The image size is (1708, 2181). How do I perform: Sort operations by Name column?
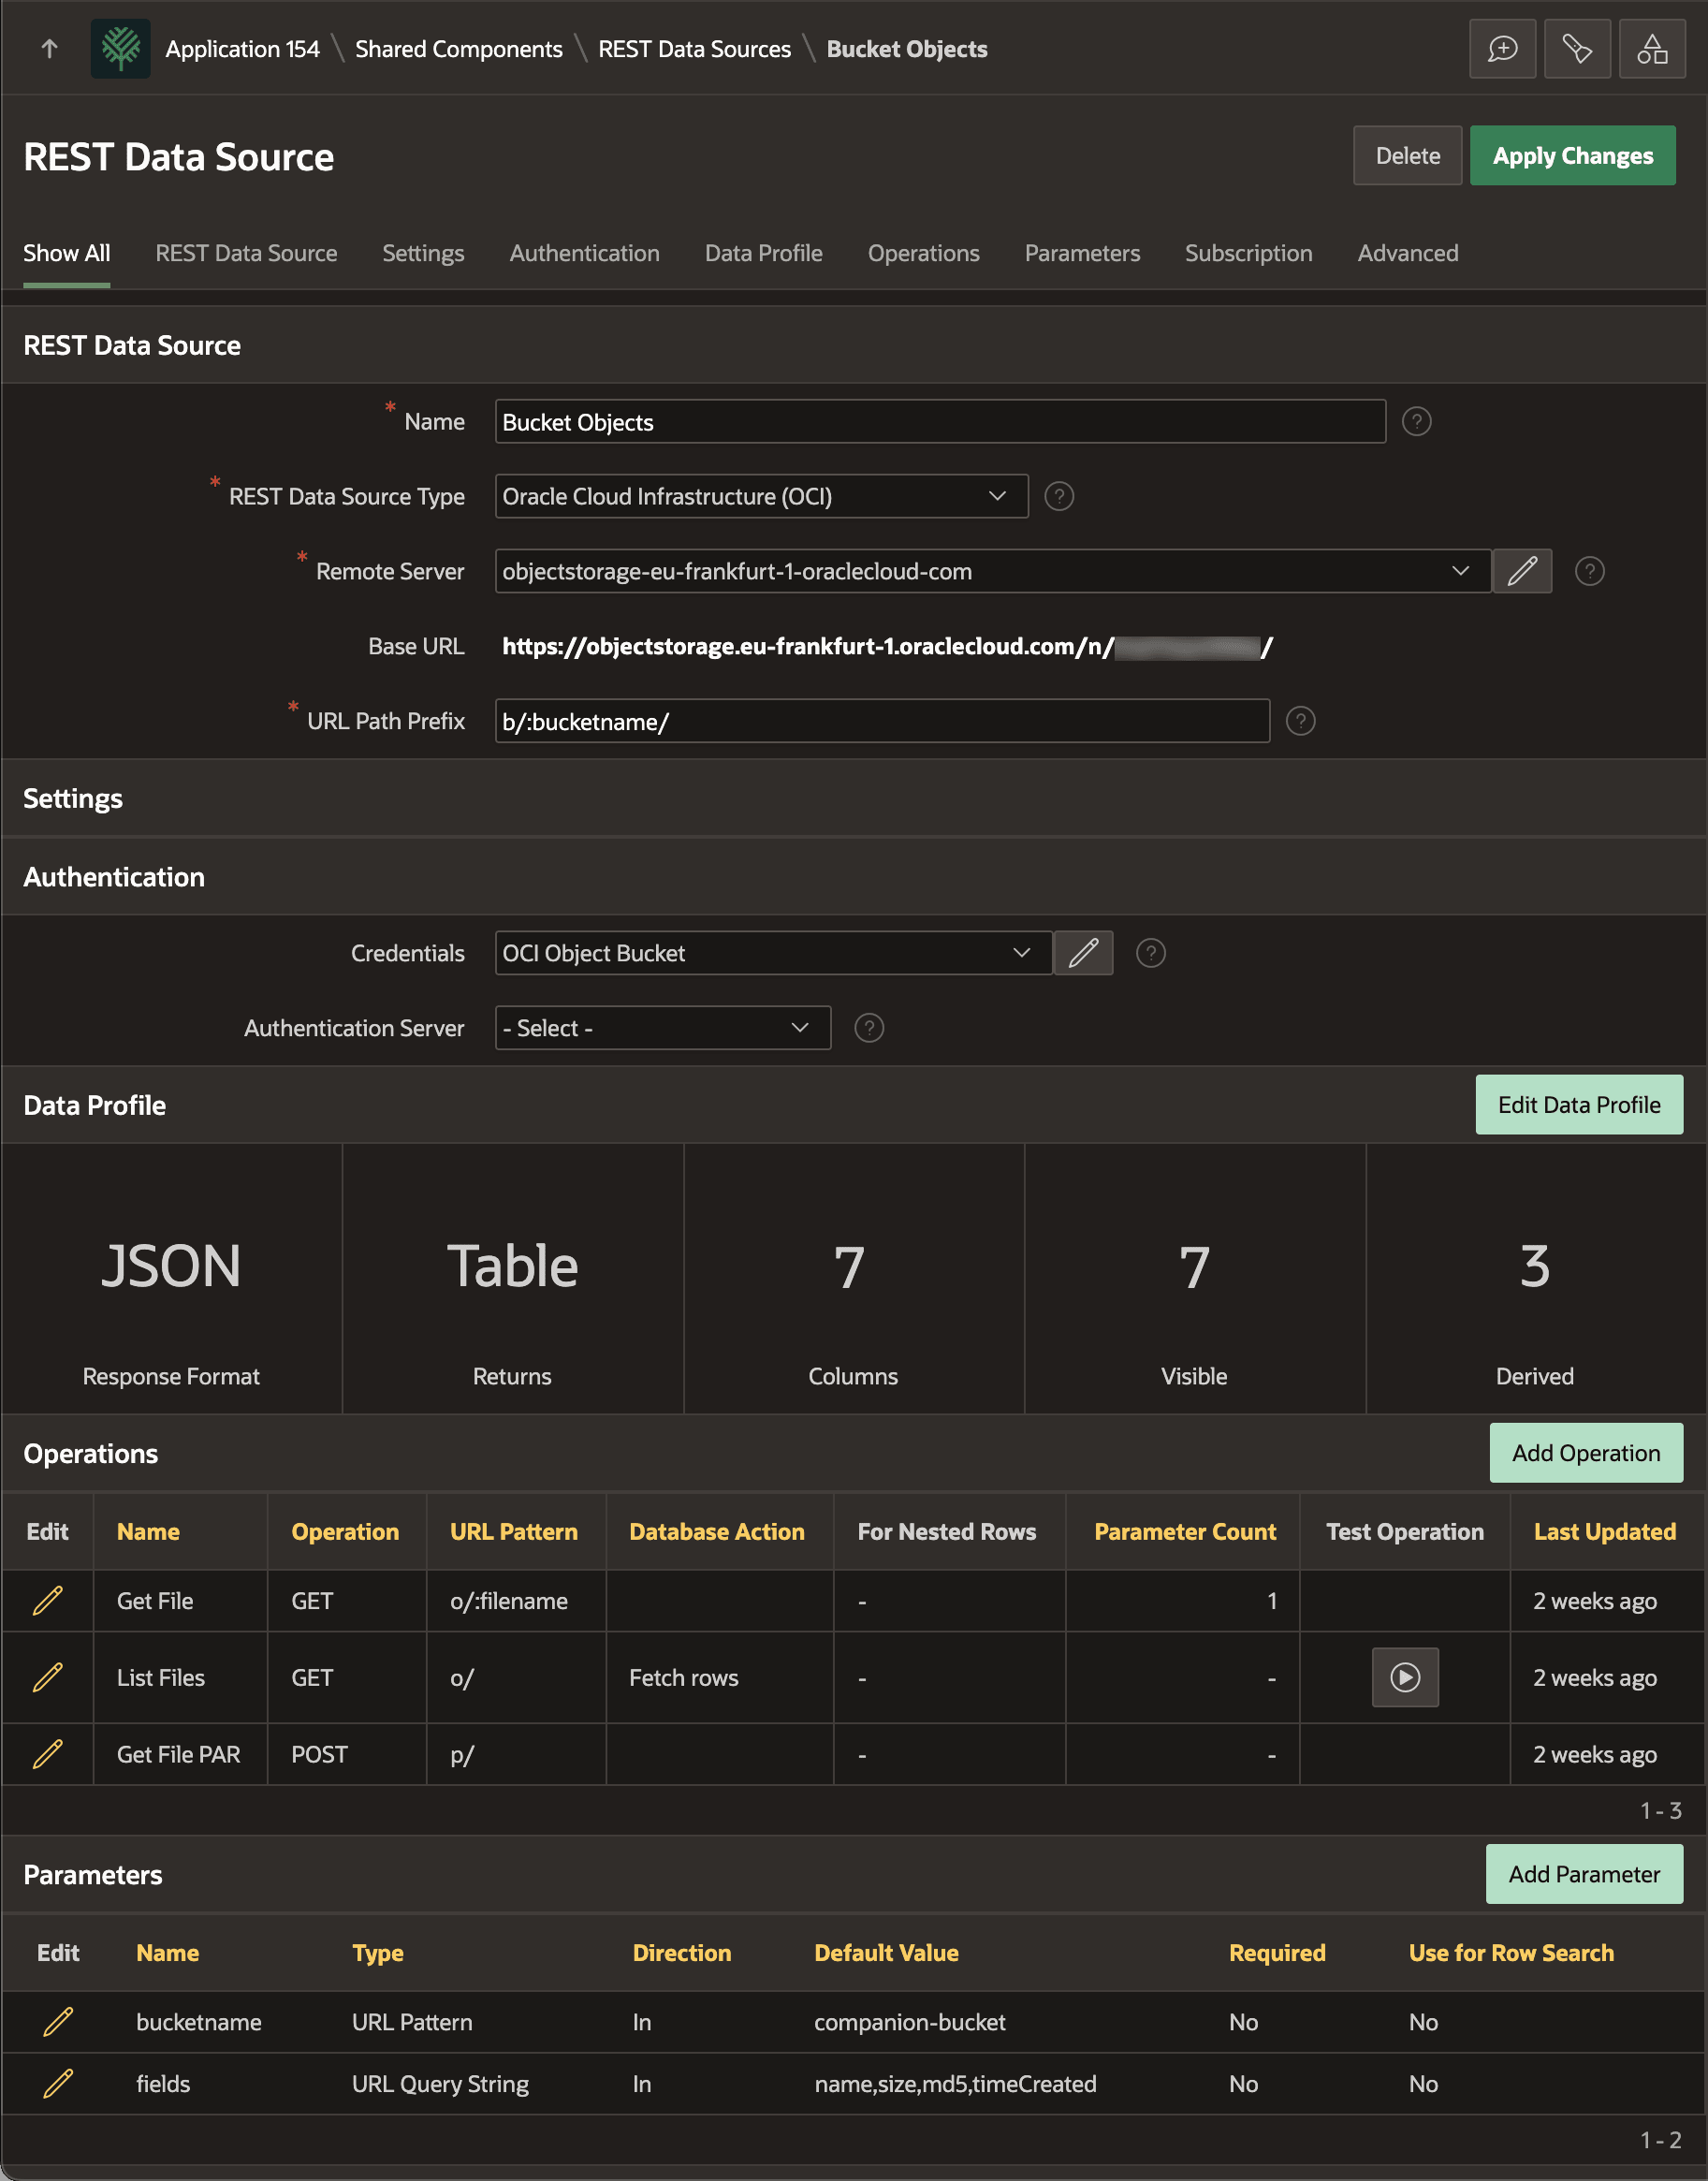click(x=148, y=1532)
